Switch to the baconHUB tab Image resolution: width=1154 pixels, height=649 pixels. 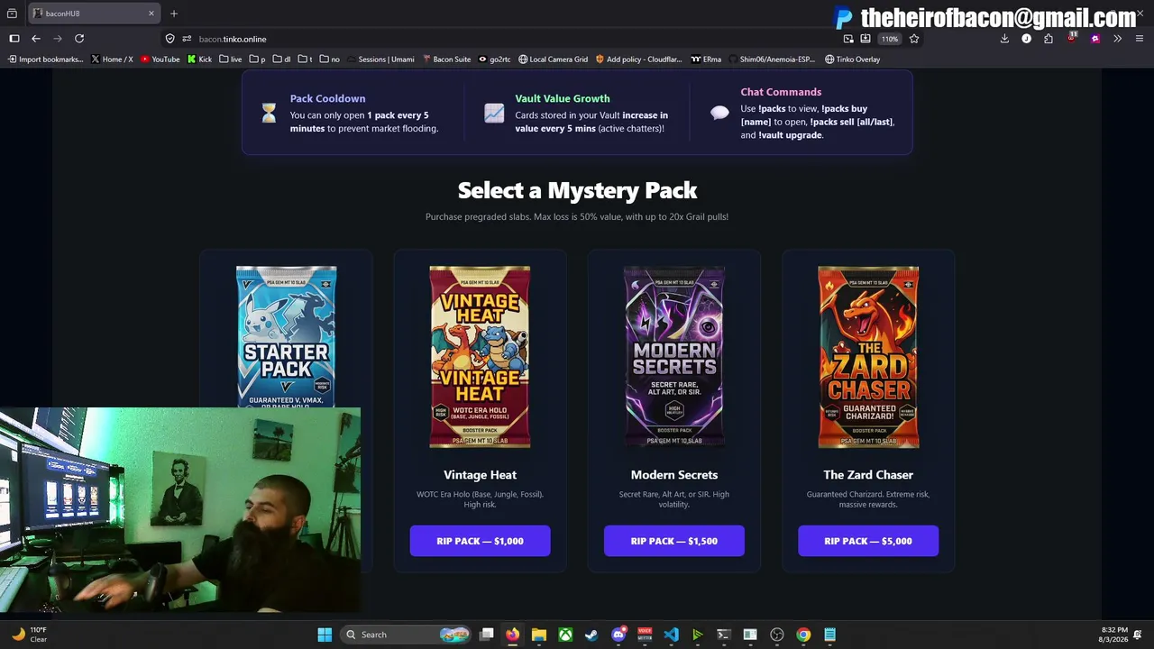(x=94, y=14)
